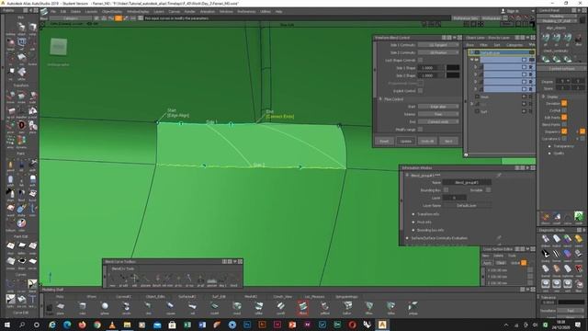Click the orange-highlighted prompt line toggle icon

coord(119,18)
